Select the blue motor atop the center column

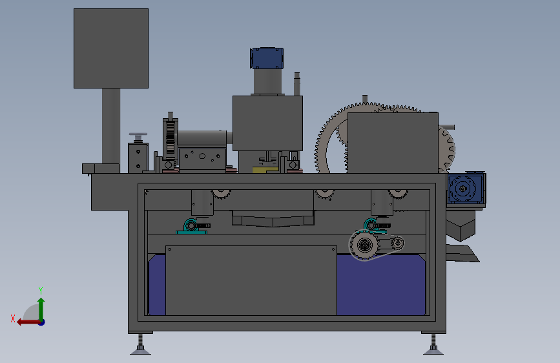[267, 58]
